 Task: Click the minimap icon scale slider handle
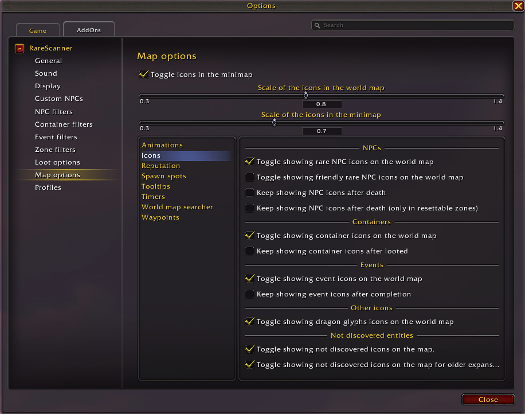pyautogui.click(x=274, y=122)
